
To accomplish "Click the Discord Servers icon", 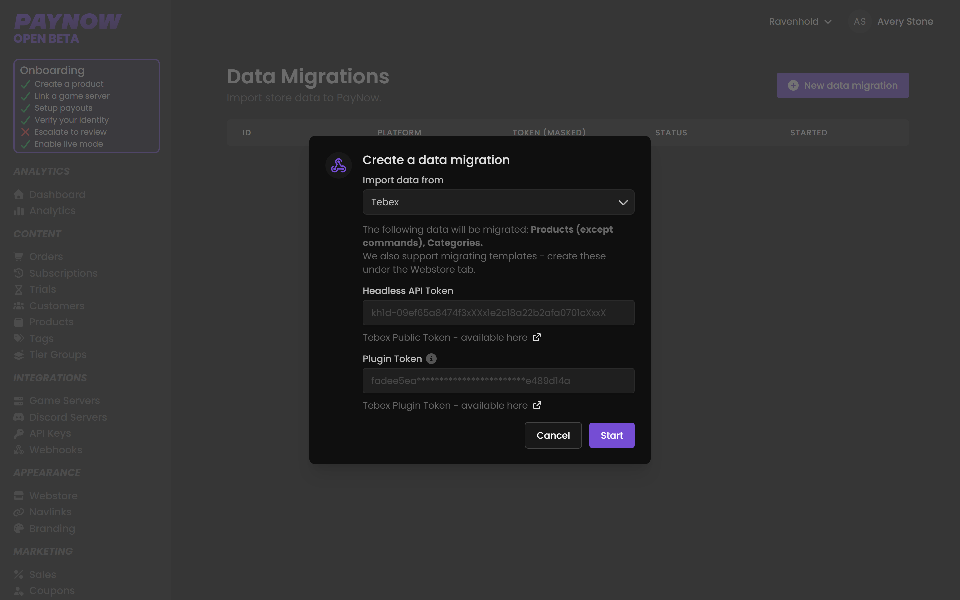I will [x=18, y=417].
